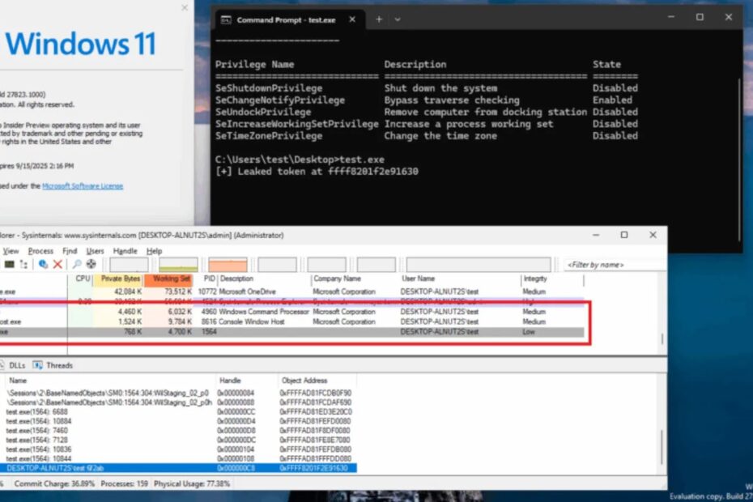Sort by the Description column header
Screen dimensions: 753x502
click(x=265, y=279)
